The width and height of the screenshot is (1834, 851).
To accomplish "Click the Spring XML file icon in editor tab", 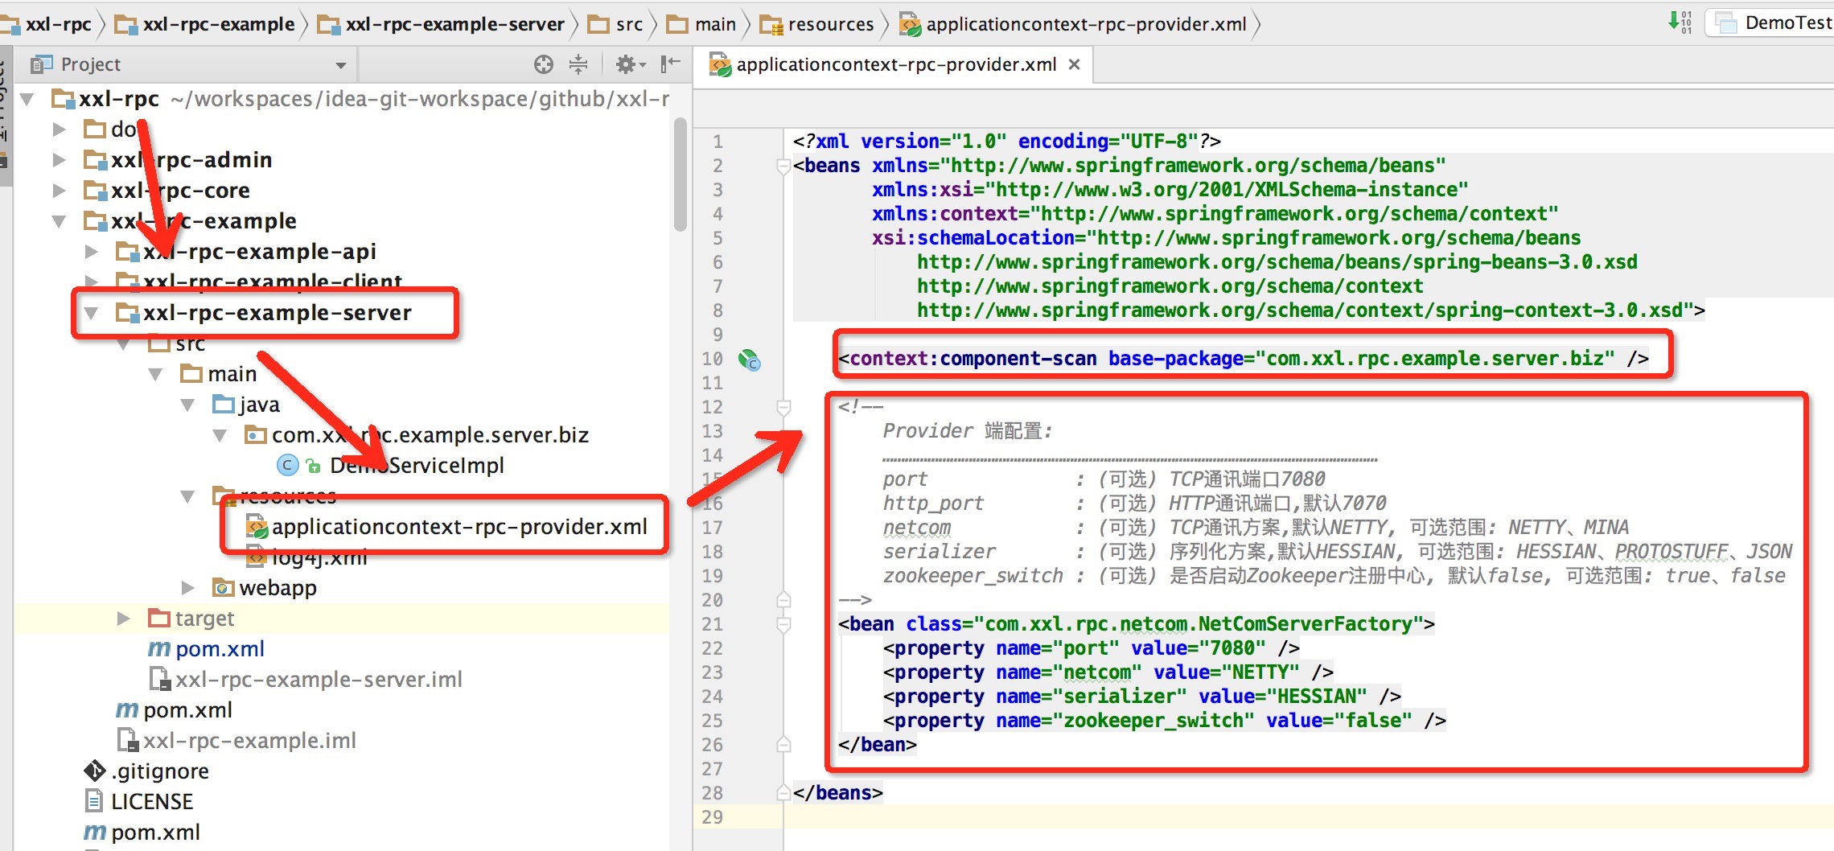I will coord(720,64).
